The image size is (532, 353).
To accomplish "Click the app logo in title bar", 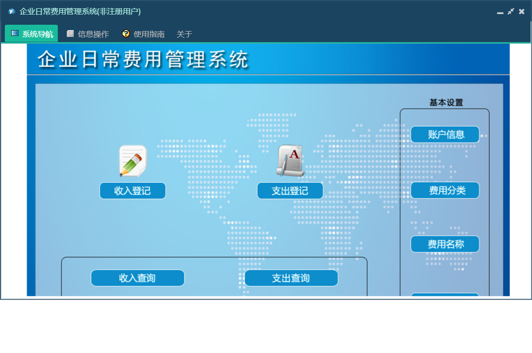I will 12,11.
